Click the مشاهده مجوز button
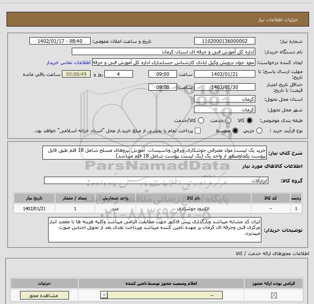Viewport: 314px width, 304px height. (44, 295)
